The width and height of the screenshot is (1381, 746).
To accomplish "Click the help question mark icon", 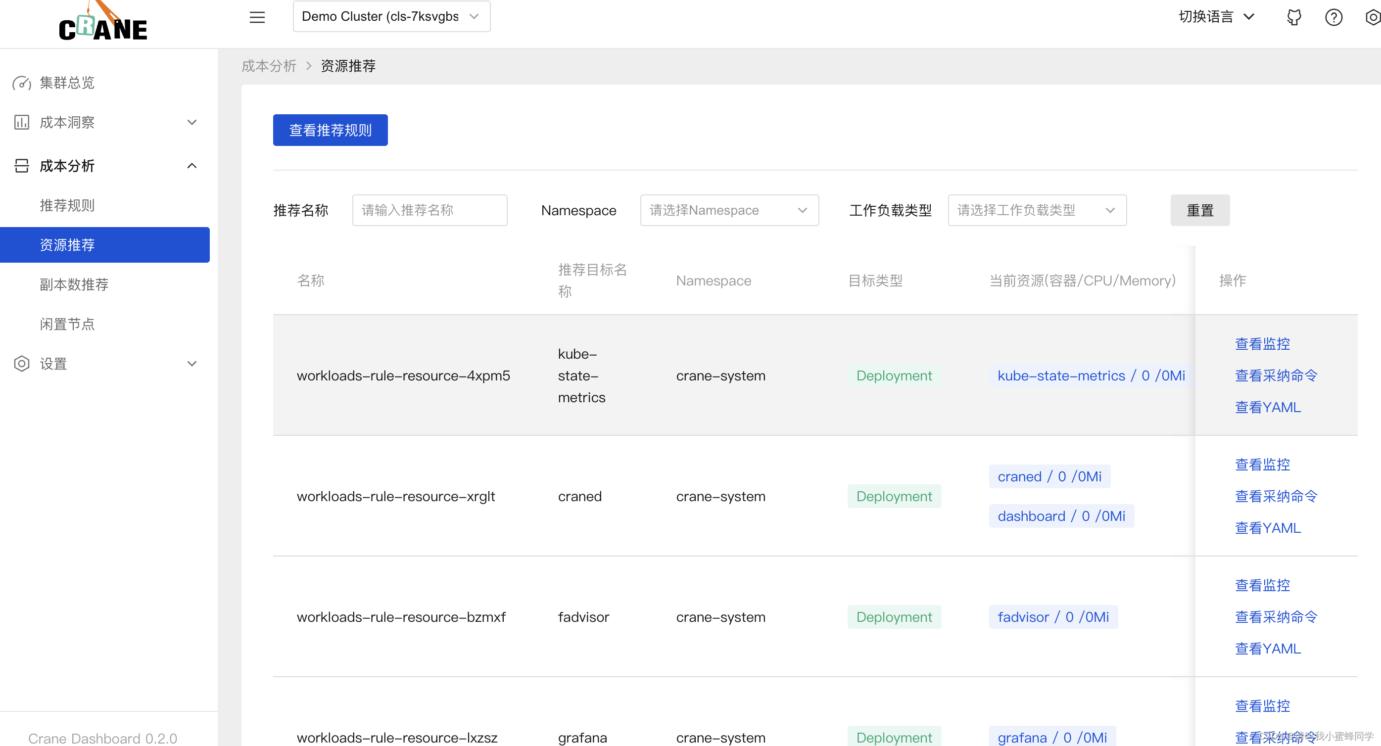I will point(1333,17).
